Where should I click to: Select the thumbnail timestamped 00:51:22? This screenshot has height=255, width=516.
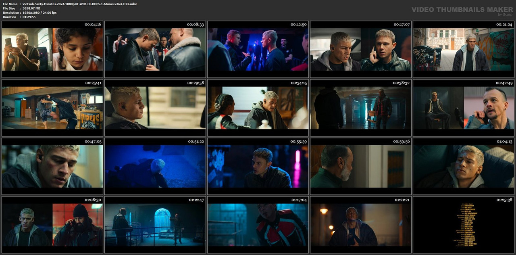click(x=155, y=166)
